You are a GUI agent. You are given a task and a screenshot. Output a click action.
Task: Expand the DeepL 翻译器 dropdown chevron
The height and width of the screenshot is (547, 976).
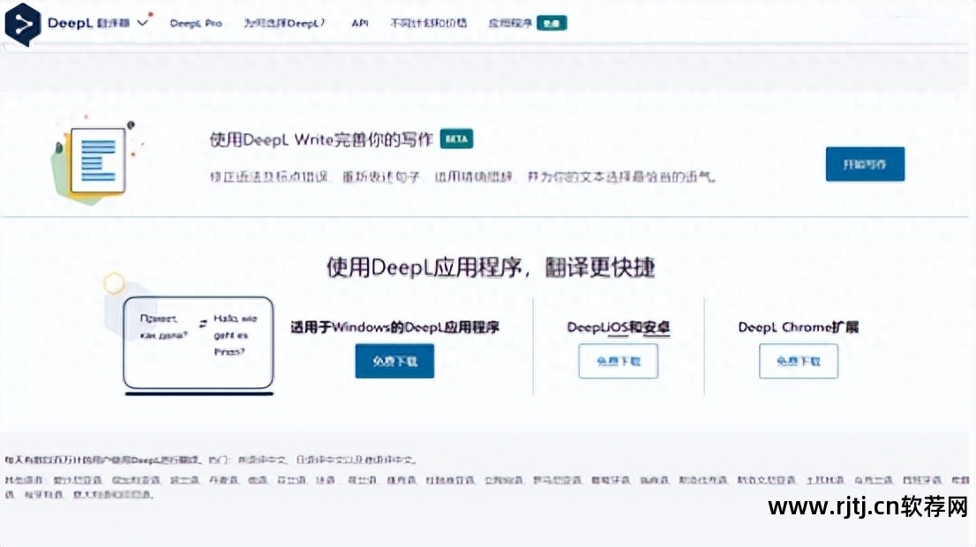point(144,23)
